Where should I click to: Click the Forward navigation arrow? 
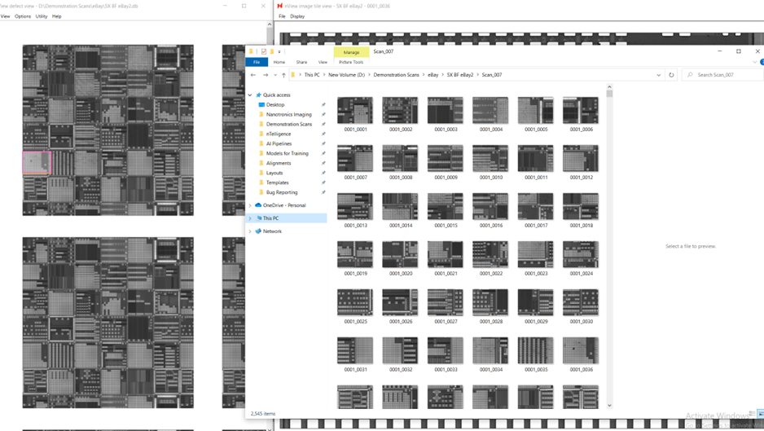point(265,75)
